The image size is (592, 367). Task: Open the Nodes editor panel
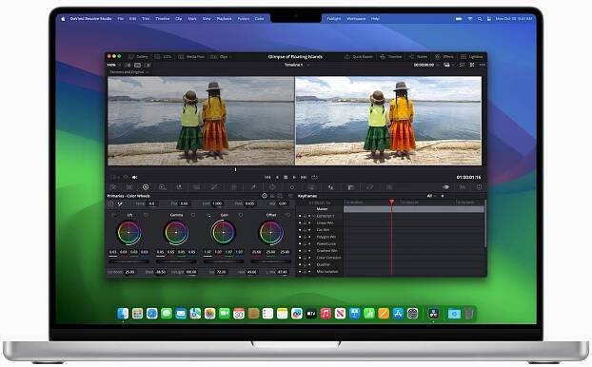(x=418, y=57)
